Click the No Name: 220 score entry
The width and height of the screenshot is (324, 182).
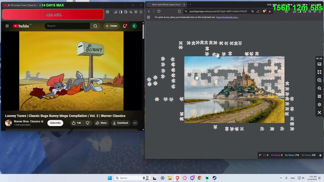[x=308, y=155]
